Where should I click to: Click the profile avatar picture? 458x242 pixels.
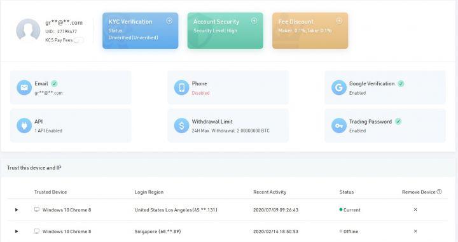[28, 31]
